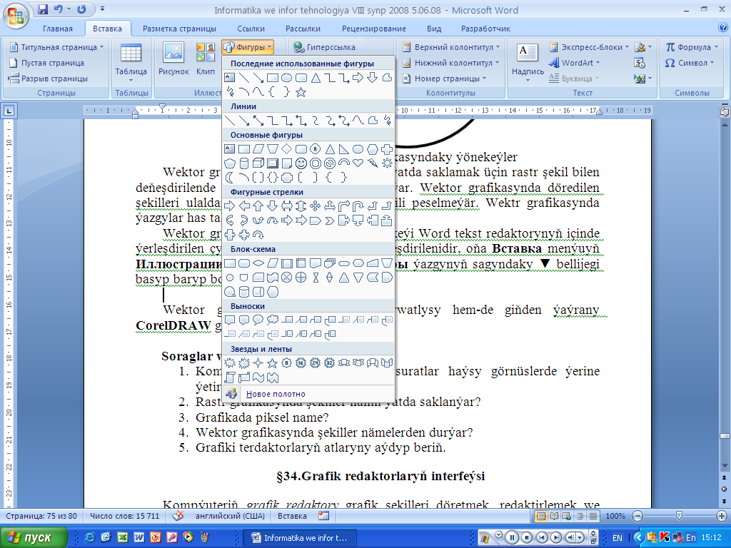Insert a Пустая страница

click(x=47, y=63)
